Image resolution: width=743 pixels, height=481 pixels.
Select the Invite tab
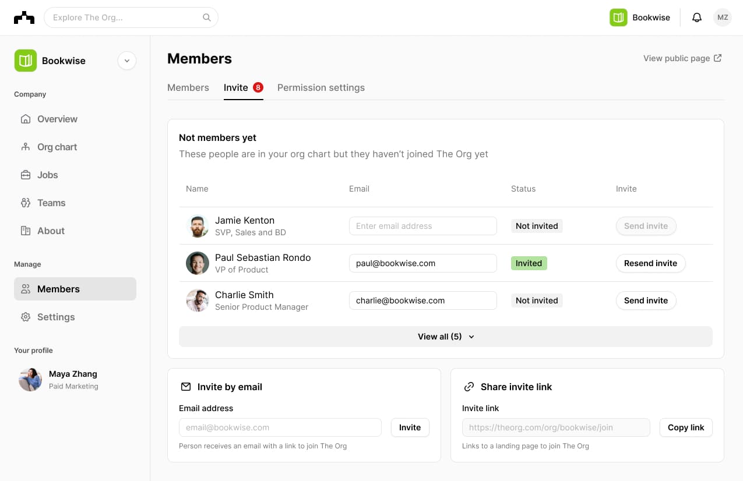pyautogui.click(x=236, y=87)
